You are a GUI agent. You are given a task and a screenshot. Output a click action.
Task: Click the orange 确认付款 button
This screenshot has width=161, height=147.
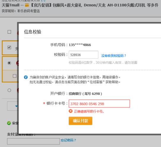pyautogui.click(x=80, y=121)
